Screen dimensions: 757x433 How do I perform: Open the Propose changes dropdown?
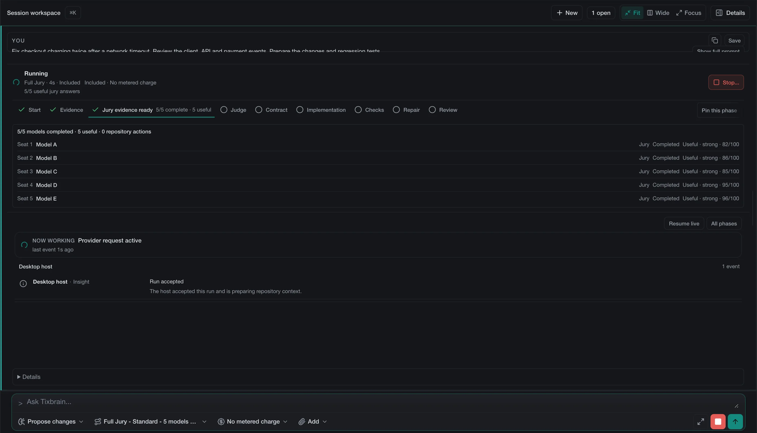coord(51,421)
